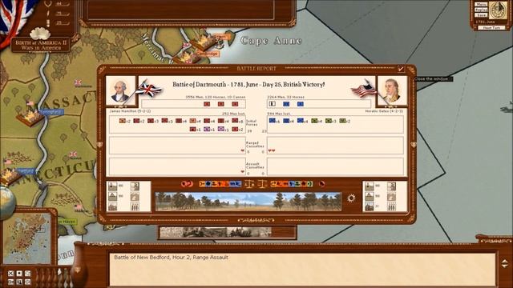The height and width of the screenshot is (288, 513).
Task: Open the Menu button near the clock
Action: tap(481, 5)
